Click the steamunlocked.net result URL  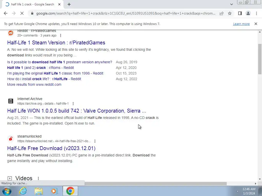54,141
